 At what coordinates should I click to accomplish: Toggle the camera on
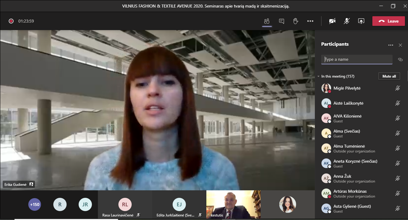coord(332,21)
